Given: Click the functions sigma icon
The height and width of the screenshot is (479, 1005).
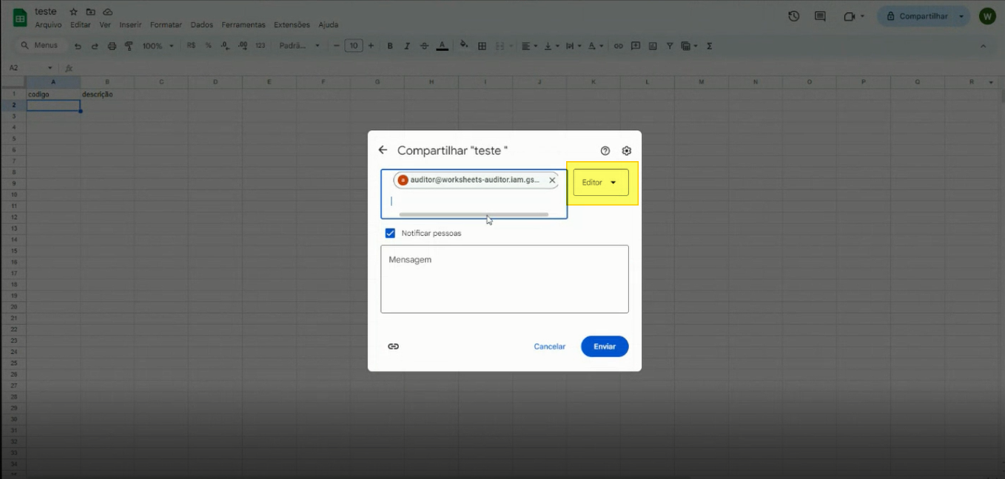Looking at the screenshot, I should pyautogui.click(x=709, y=46).
